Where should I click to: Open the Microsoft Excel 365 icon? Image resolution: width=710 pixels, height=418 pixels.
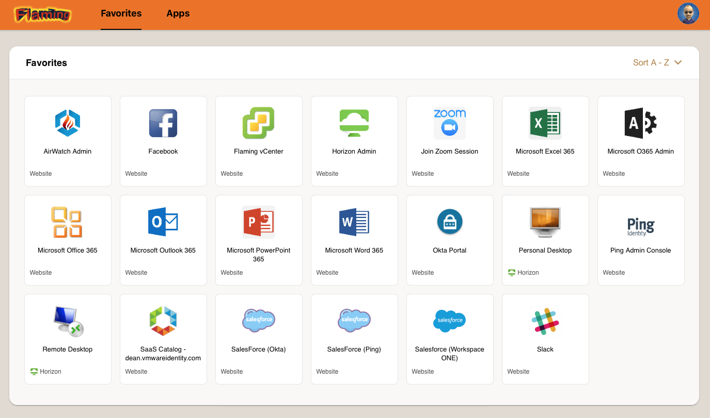(x=545, y=123)
